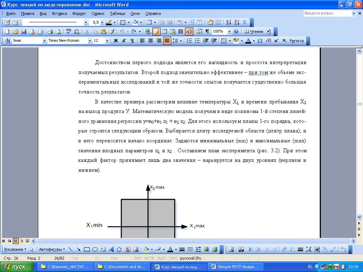Toggle Italic formatting (К)
This screenshot has height=272, width=363.
click(x=124, y=41)
